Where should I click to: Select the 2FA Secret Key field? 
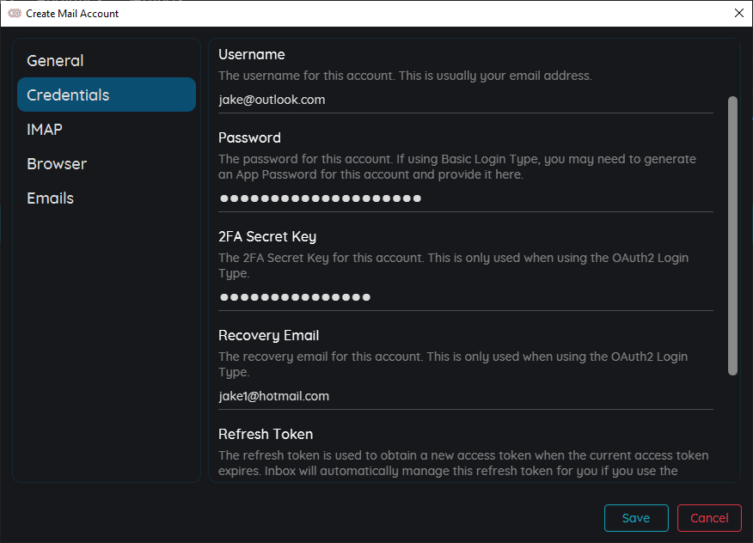pyautogui.click(x=464, y=296)
